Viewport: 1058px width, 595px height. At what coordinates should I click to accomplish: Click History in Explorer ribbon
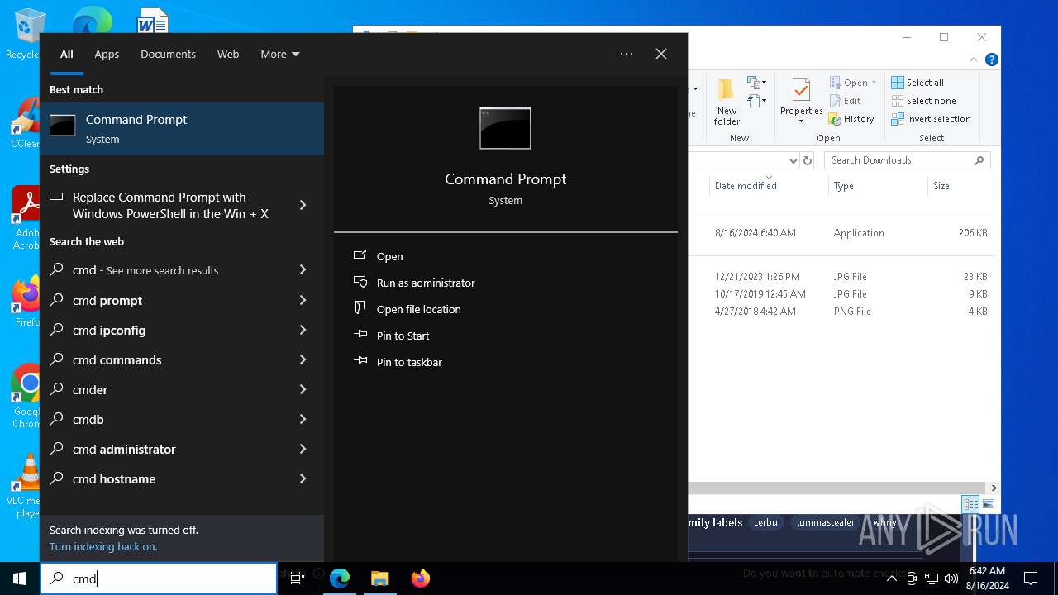[851, 119]
